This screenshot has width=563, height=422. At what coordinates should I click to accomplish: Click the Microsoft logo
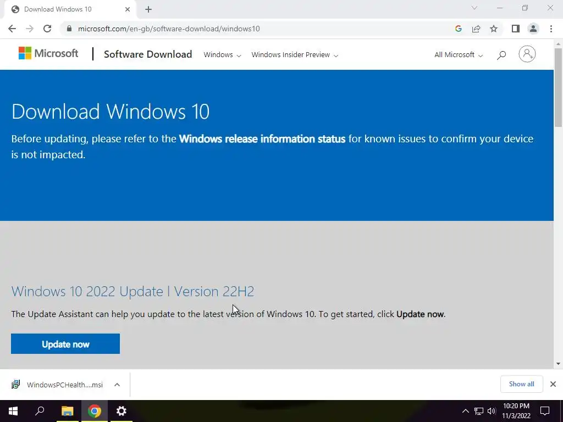pos(48,53)
